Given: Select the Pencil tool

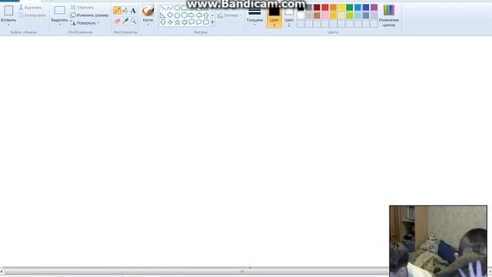Looking at the screenshot, I should tap(117, 11).
